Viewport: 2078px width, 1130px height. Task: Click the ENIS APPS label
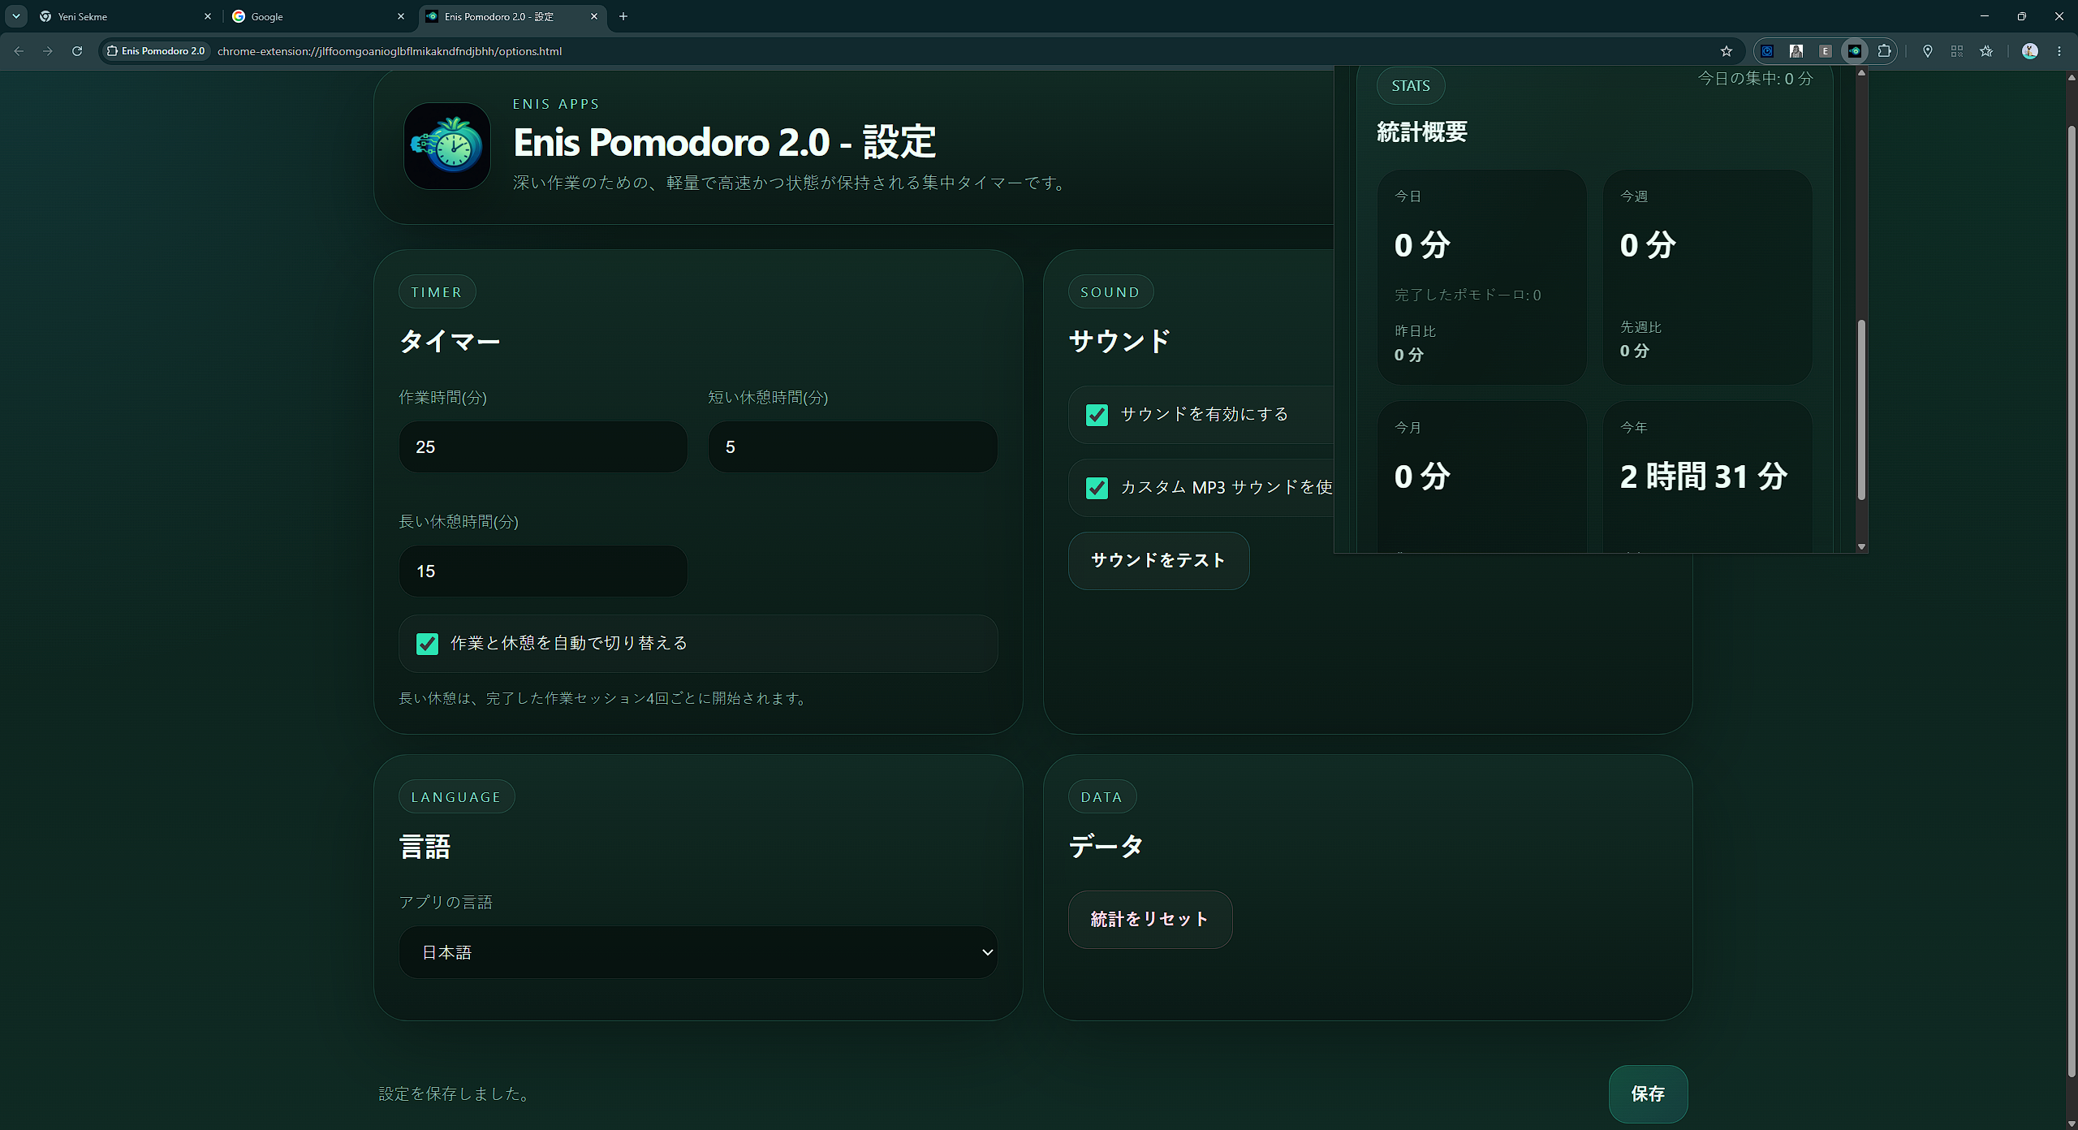(x=556, y=104)
